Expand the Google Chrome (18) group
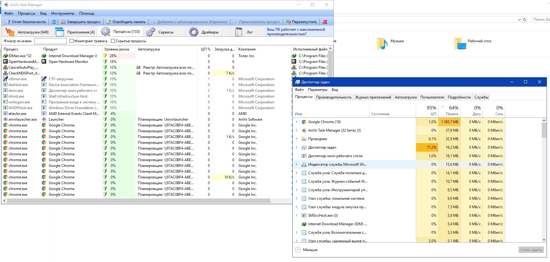 point(297,122)
